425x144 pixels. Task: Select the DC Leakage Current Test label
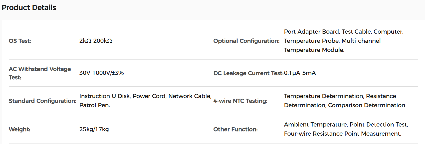pos(248,73)
